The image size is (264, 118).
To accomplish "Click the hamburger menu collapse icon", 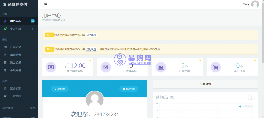I will pyautogui.click(x=45, y=4).
